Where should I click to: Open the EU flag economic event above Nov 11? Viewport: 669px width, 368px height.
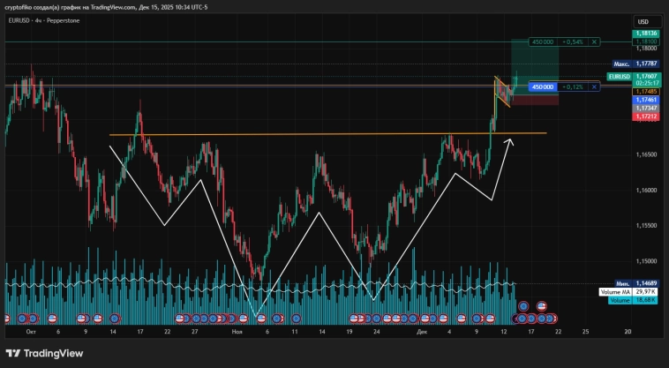click(x=296, y=319)
